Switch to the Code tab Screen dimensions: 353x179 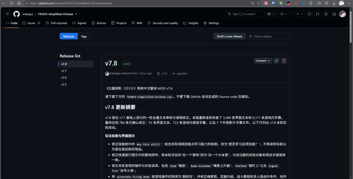click(12, 23)
